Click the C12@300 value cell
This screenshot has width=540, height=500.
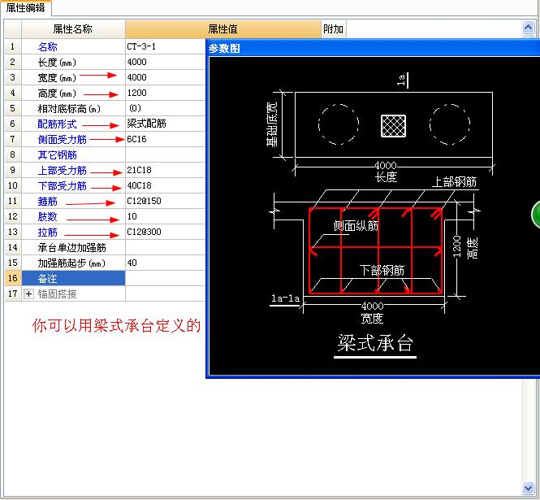[166, 232]
